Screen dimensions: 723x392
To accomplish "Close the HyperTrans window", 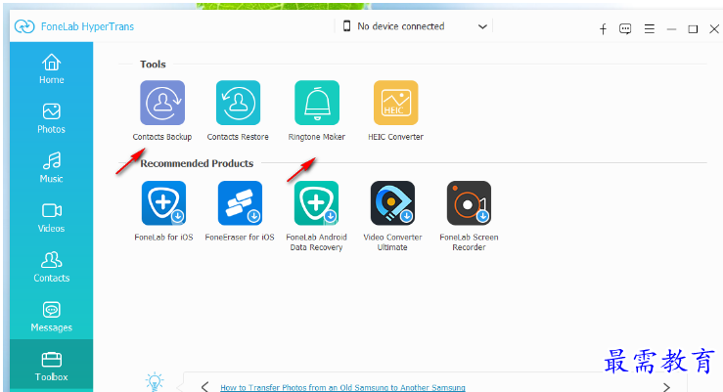I will pos(714,29).
